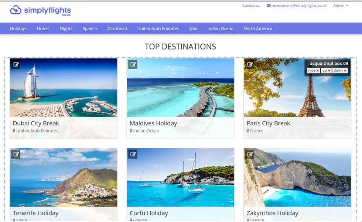Click envelope icon beside reservations email
This screenshot has width=362, height=222.
click(x=269, y=6)
